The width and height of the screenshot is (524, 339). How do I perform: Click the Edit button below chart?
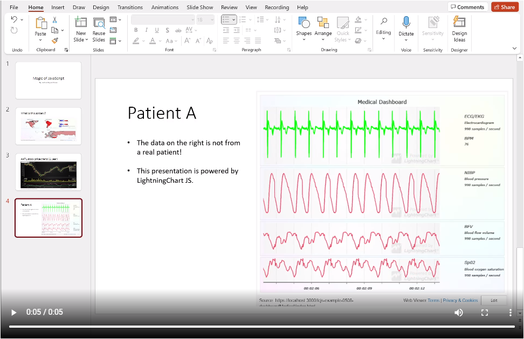pyautogui.click(x=494, y=300)
